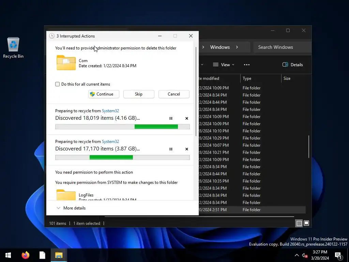This screenshot has height=262, width=349.
Task: Expand More details in the dialog
Action: click(71, 208)
